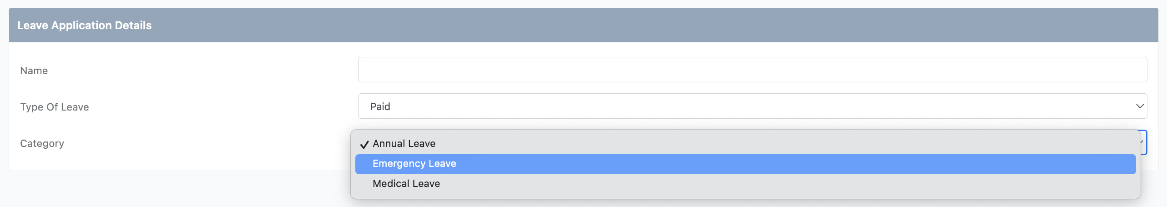The height and width of the screenshot is (207, 1167).
Task: Select Emergency Leave from the list
Action: pos(414,164)
